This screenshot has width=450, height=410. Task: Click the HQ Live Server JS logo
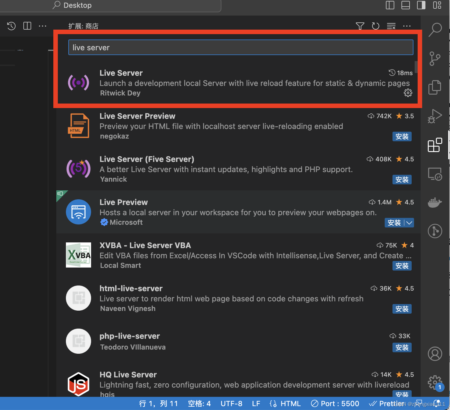(x=78, y=384)
